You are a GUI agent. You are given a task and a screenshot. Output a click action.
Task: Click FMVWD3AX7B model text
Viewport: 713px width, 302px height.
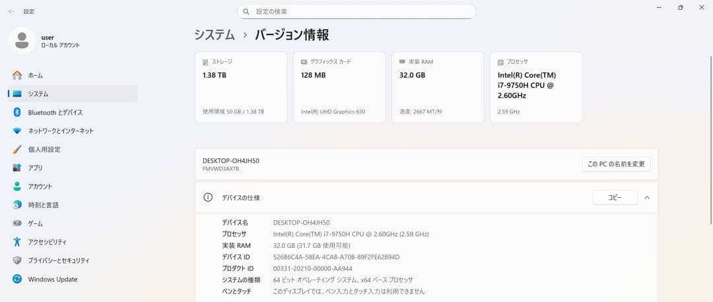tap(221, 169)
